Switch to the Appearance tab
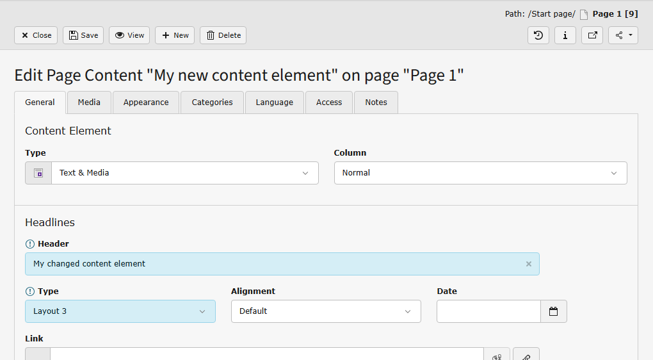 click(x=146, y=102)
